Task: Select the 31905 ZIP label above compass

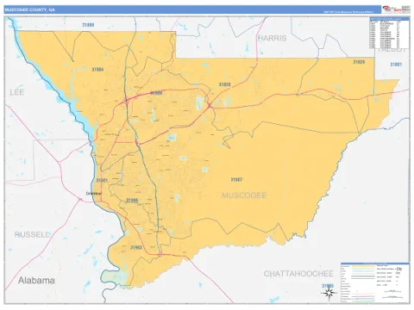Action: point(328,286)
